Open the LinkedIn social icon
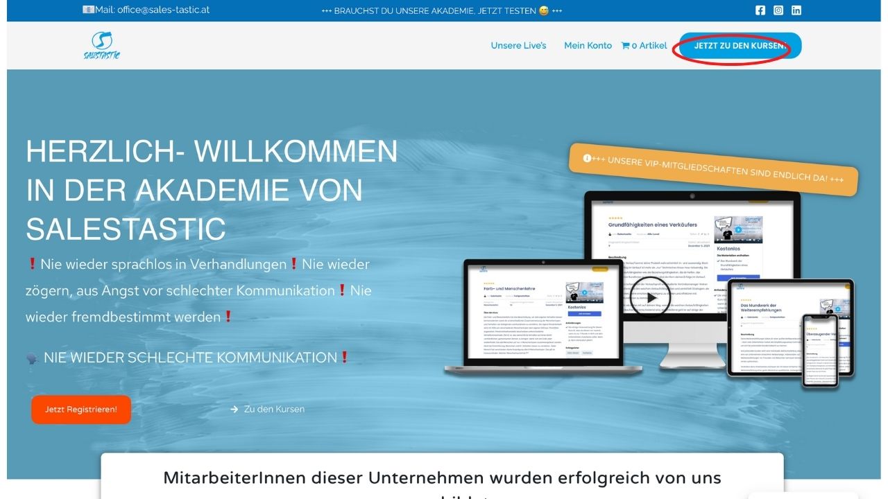The height and width of the screenshot is (499, 888). point(796,10)
